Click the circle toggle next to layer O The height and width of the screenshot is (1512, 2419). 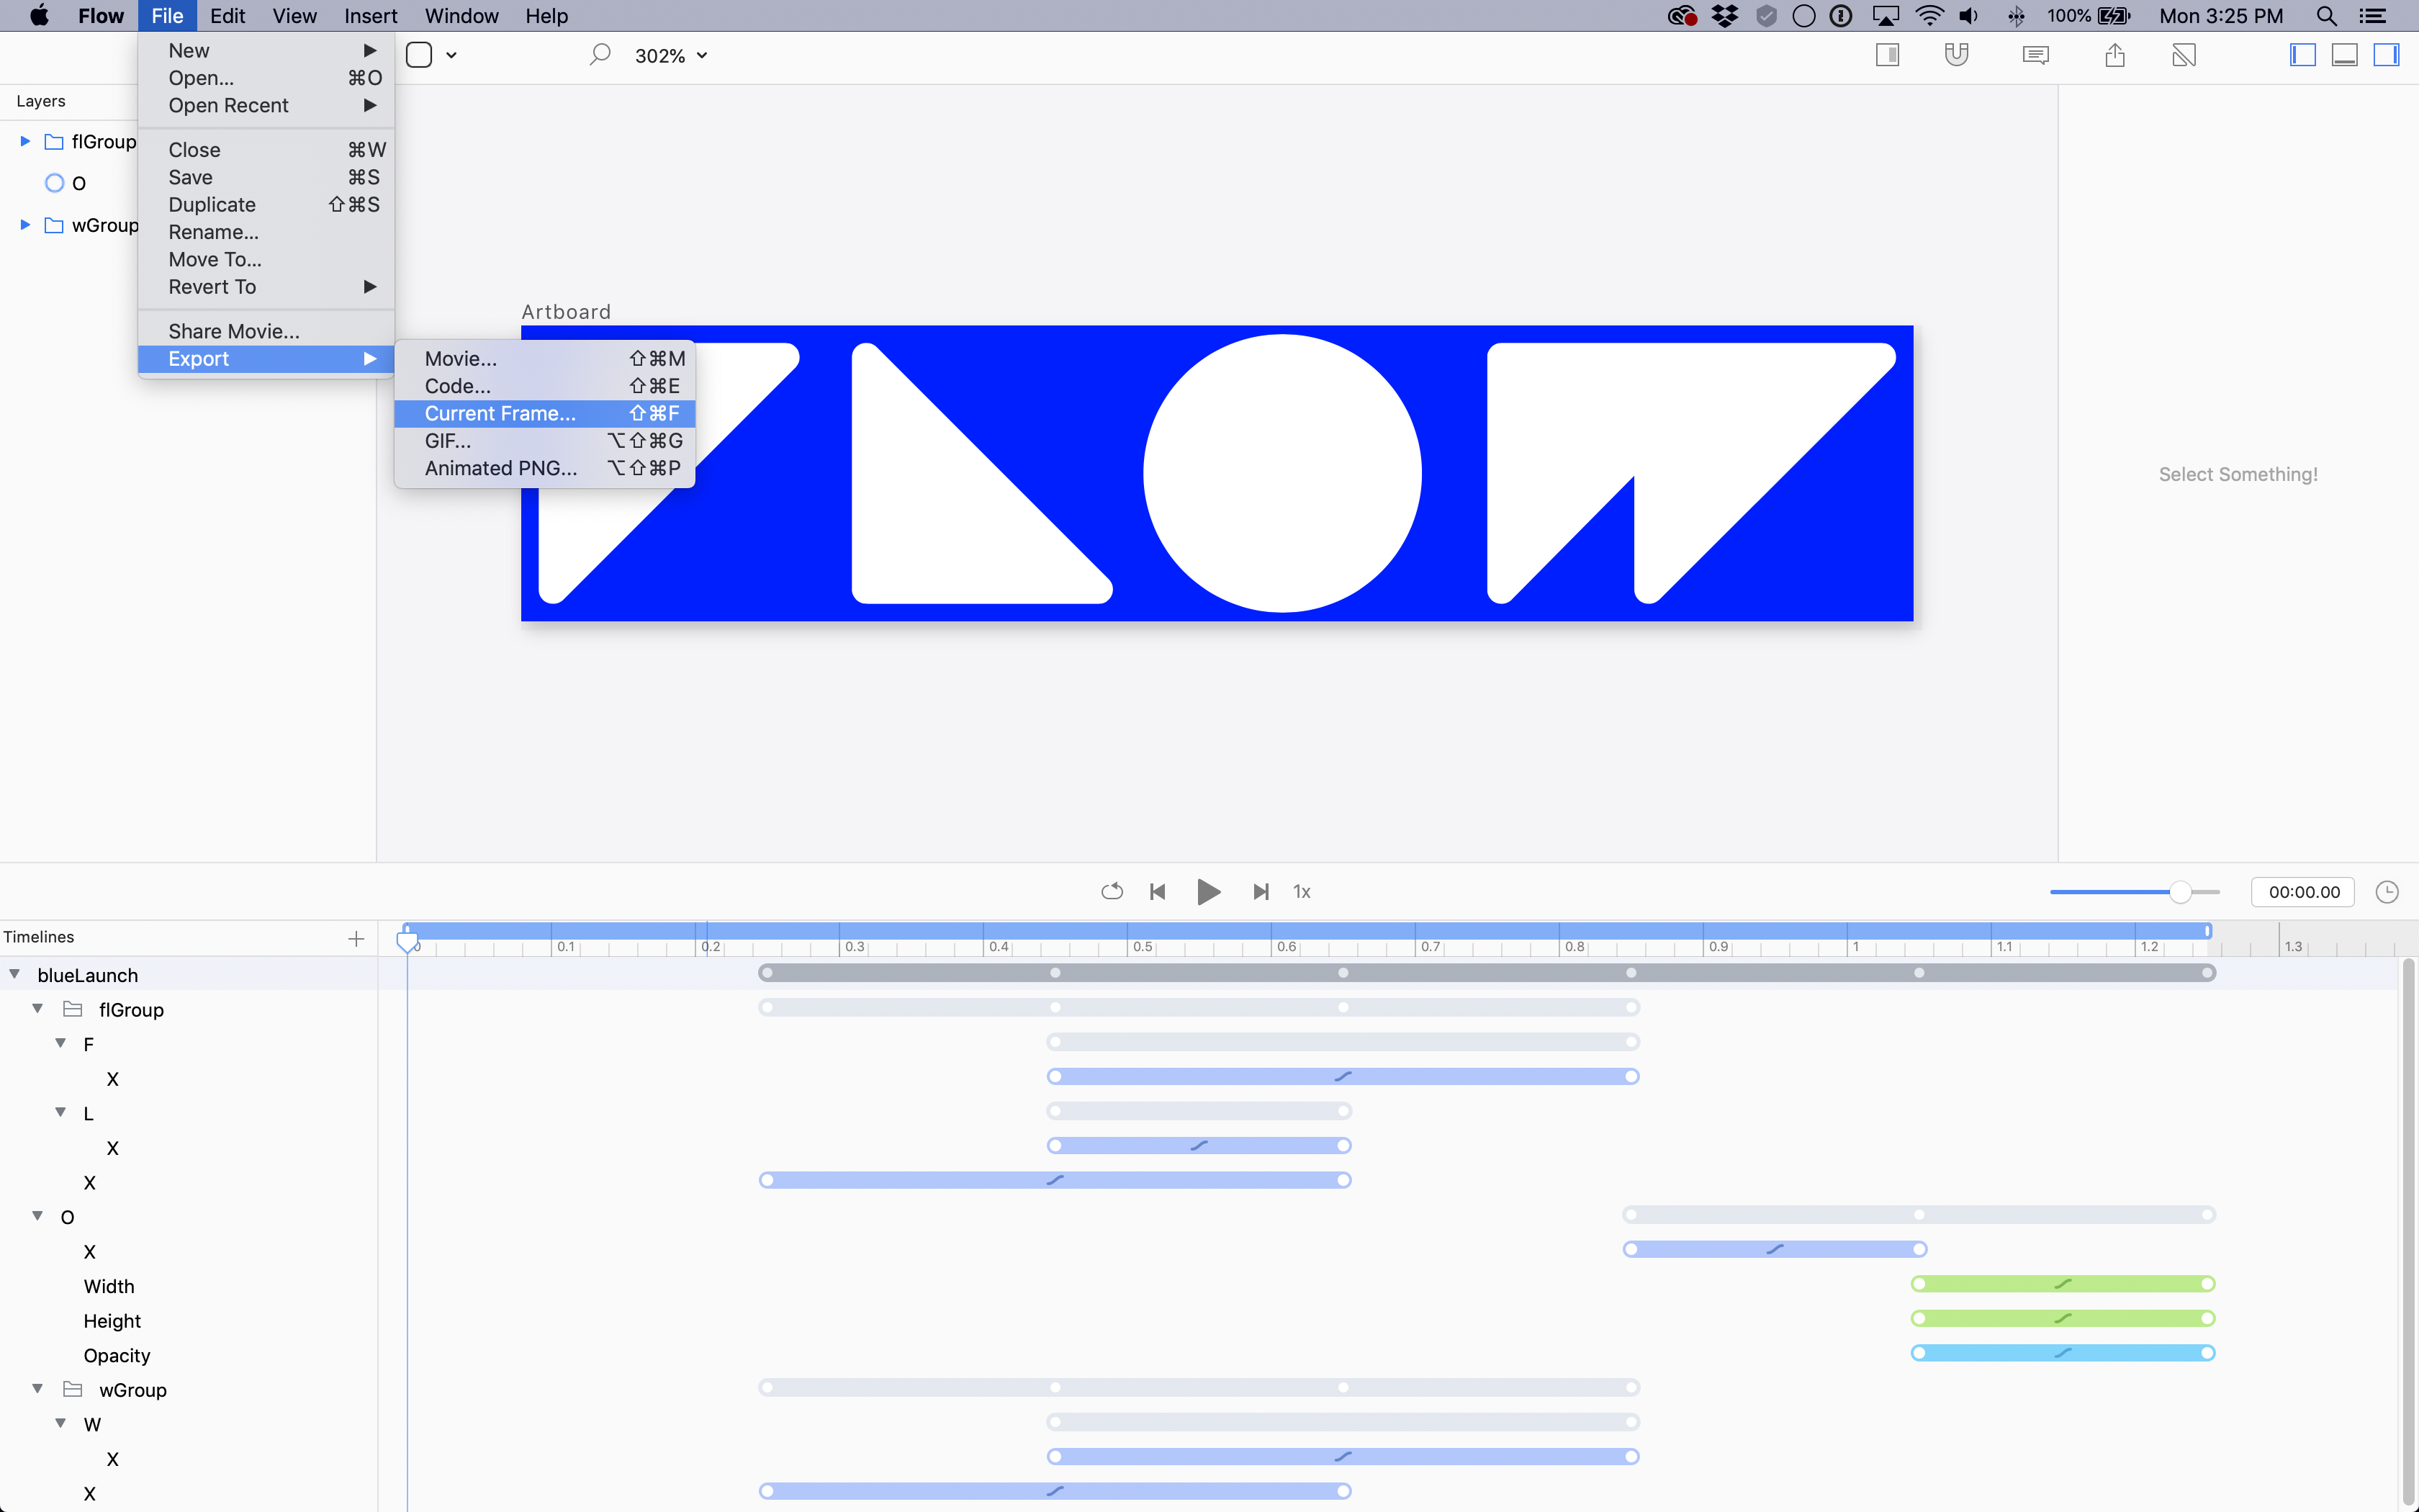53,182
